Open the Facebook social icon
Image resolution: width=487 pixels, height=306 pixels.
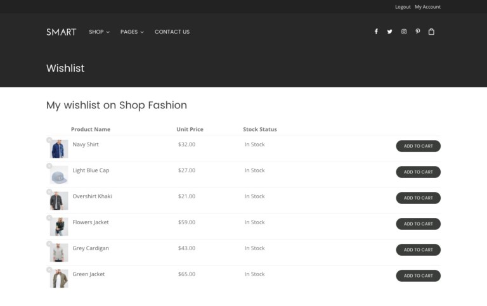tap(376, 32)
